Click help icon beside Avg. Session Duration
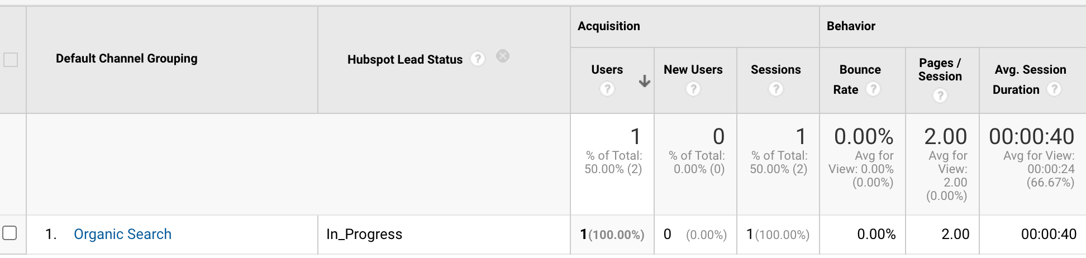Viewport: 1086px width, 258px height. (x=1054, y=89)
